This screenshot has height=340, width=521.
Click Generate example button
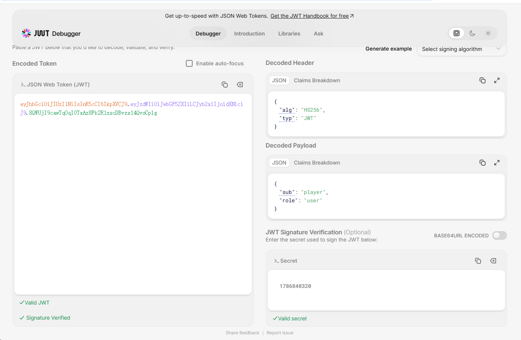389,49
